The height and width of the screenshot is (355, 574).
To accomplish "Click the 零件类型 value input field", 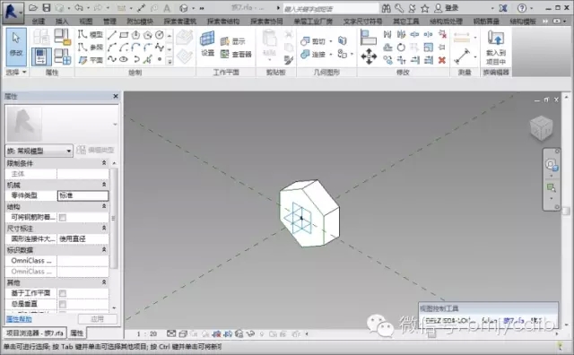I will (83, 195).
